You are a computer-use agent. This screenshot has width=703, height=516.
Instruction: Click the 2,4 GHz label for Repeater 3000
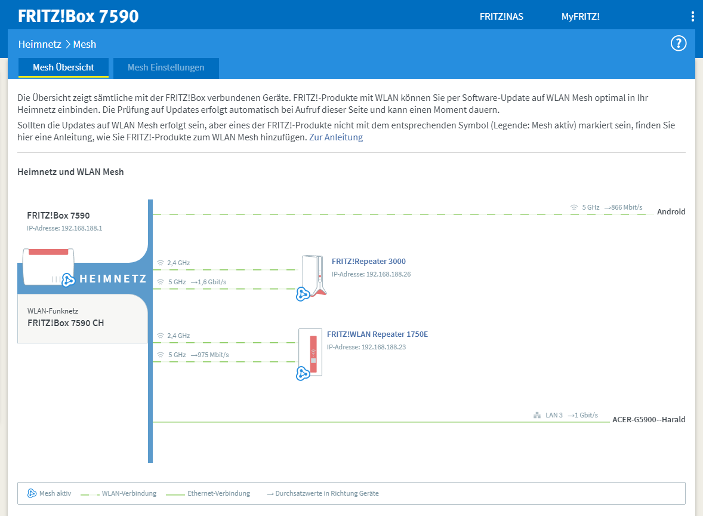point(178,263)
